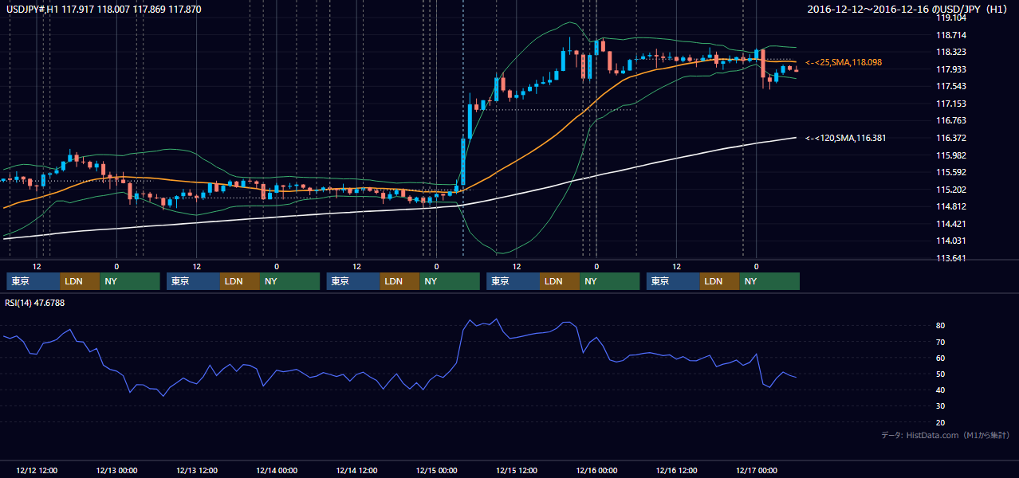Image resolution: width=1019 pixels, height=478 pixels.
Task: Click the RSI axis level 30
Action: 941,406
